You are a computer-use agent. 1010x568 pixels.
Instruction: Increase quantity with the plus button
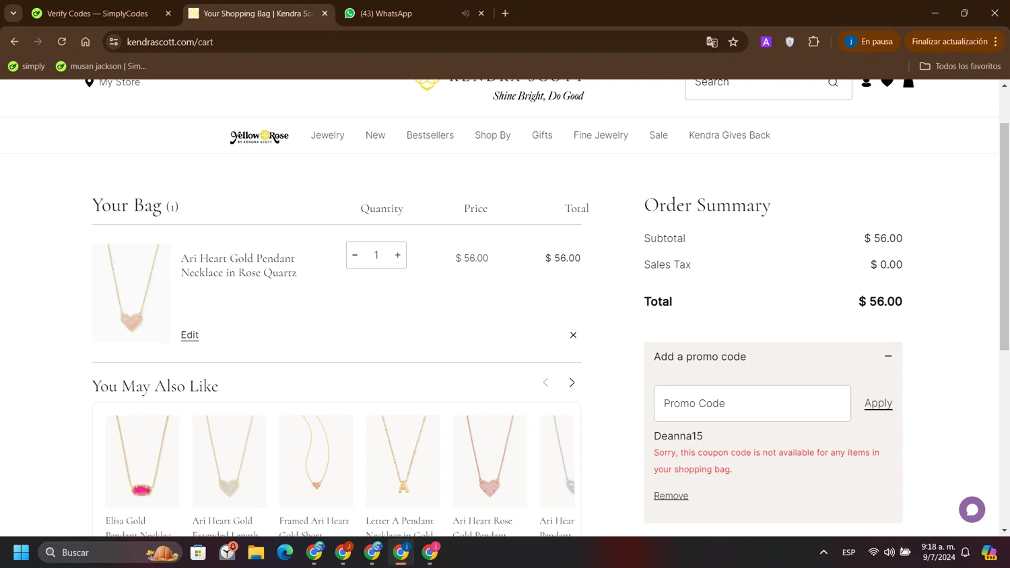pyautogui.click(x=398, y=255)
